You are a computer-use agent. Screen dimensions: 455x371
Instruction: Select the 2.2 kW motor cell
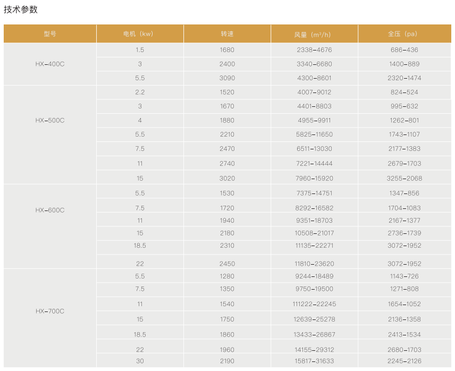point(140,92)
